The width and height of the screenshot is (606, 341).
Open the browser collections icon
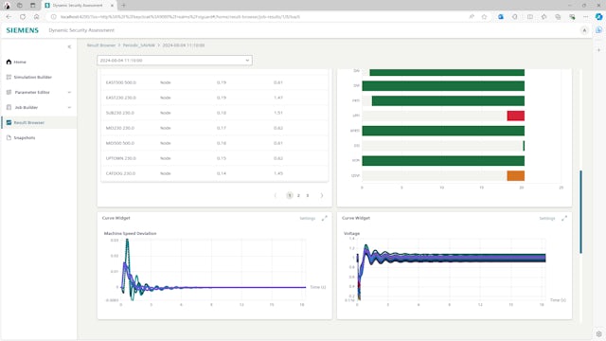point(558,17)
